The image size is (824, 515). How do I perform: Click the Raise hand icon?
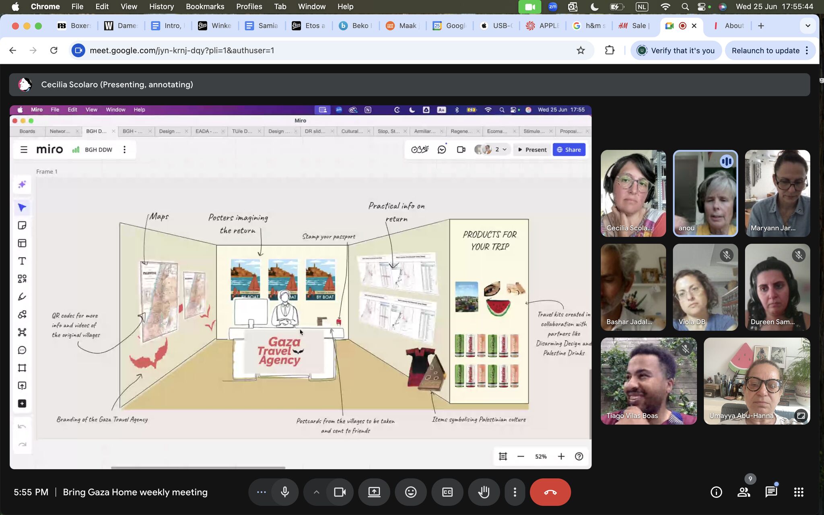(x=484, y=492)
